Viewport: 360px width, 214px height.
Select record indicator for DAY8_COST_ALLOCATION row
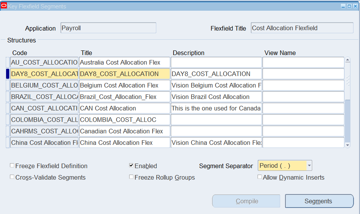[8, 74]
